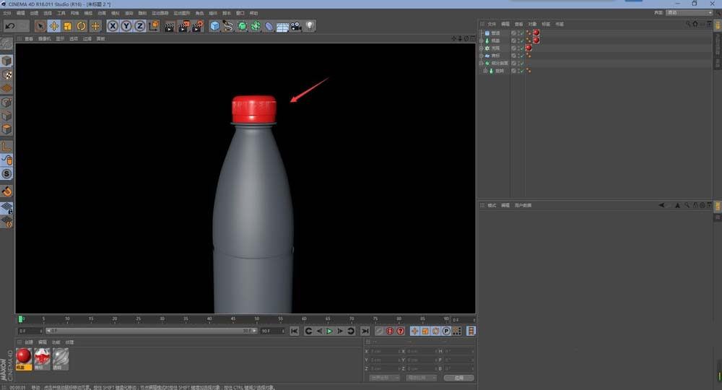Open the interface layout dropdown at top right
The height and width of the screenshot is (390, 722).
[689, 12]
